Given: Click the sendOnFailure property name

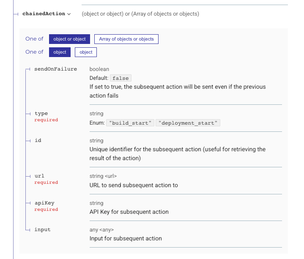Looking at the screenshot, I should tap(56, 69).
